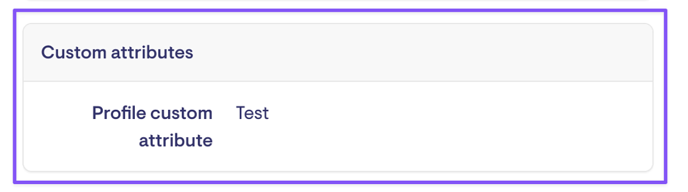
Task: Click the gap between the label and Test
Action: click(x=224, y=113)
